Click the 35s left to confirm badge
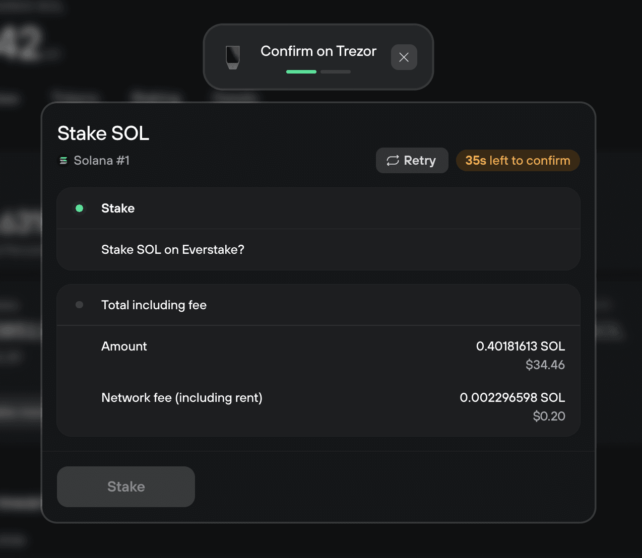642x558 pixels. 518,161
